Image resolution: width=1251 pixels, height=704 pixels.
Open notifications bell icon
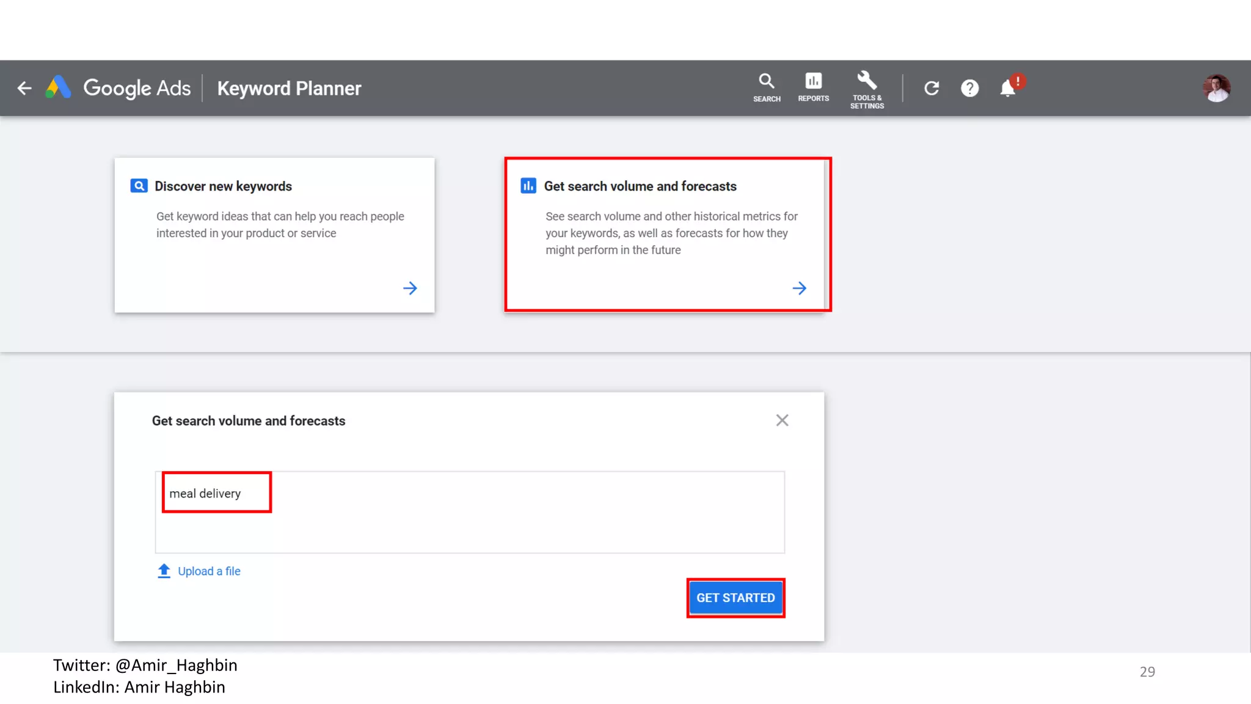pos(1008,89)
